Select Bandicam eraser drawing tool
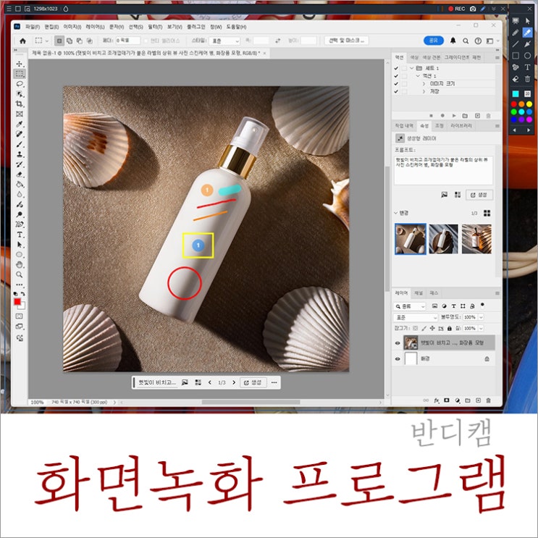The height and width of the screenshot is (538, 538). 516,79
